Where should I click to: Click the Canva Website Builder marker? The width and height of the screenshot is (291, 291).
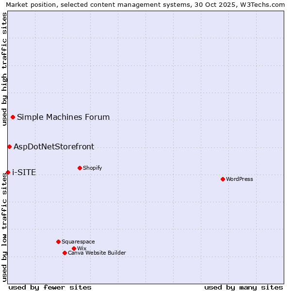point(65,253)
